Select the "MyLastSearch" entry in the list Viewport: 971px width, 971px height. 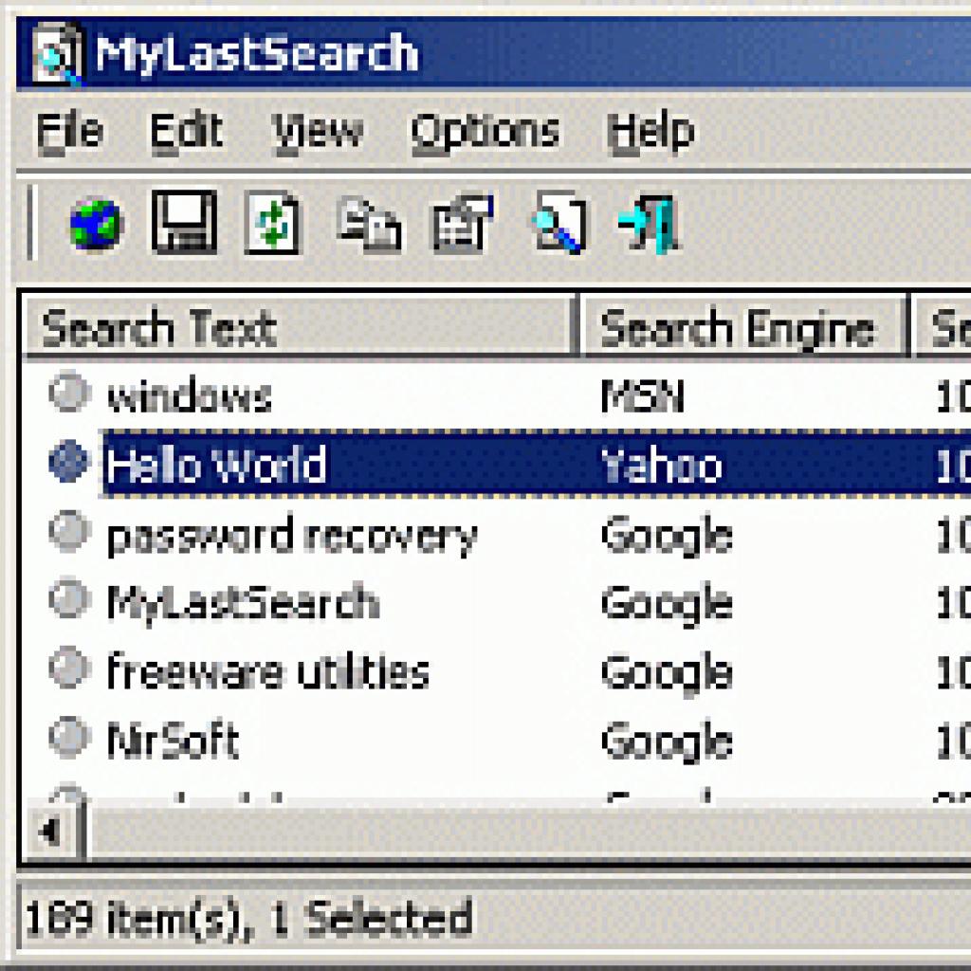tap(244, 602)
